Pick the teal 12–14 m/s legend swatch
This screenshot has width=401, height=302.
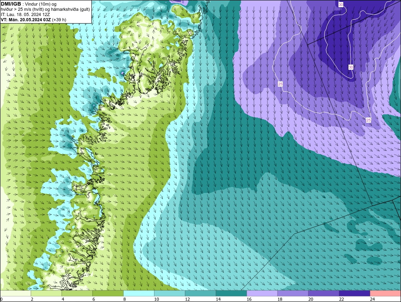click(200, 293)
